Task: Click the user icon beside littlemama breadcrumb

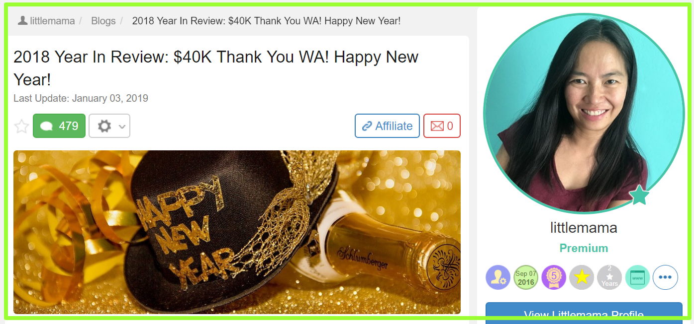Action: point(22,20)
